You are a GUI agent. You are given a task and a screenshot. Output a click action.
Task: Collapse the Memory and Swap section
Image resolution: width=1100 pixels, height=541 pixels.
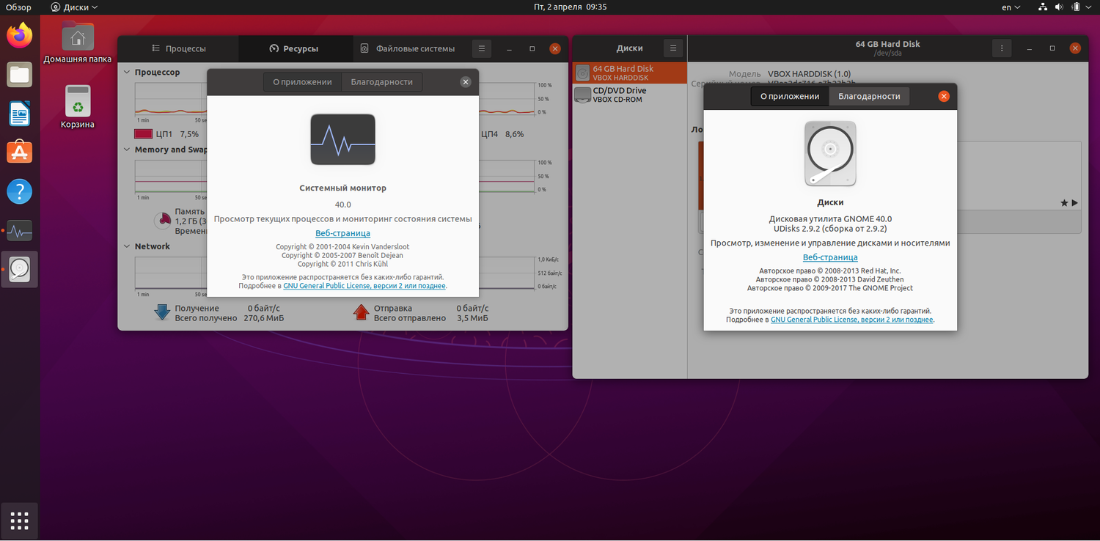click(x=126, y=149)
